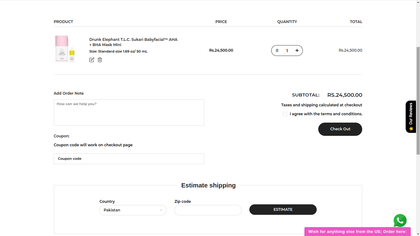420x236 pixels.
Task: Increase quantity with the plus icon
Action: point(297,51)
